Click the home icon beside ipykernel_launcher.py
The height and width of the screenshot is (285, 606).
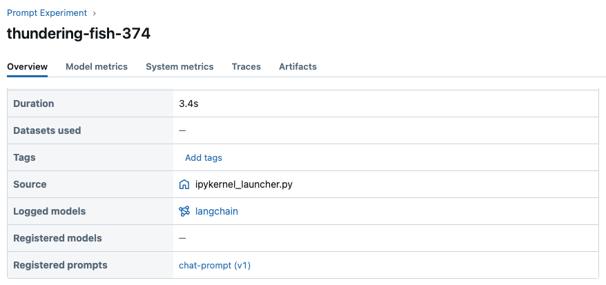tap(184, 184)
